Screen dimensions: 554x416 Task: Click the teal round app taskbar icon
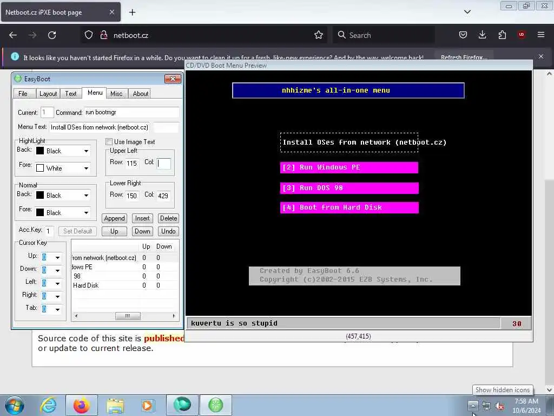pyautogui.click(x=182, y=405)
